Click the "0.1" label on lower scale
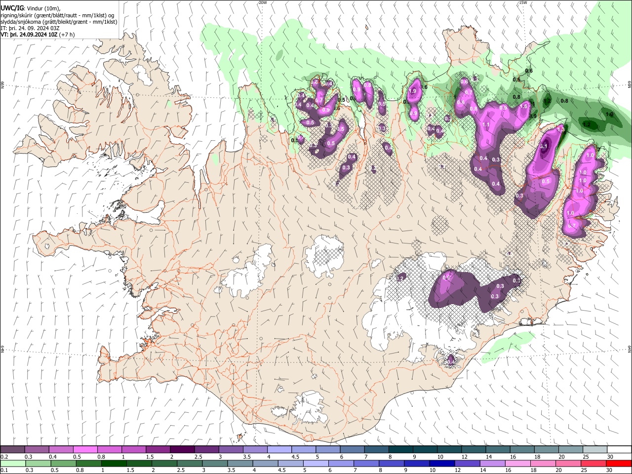 click(4, 470)
